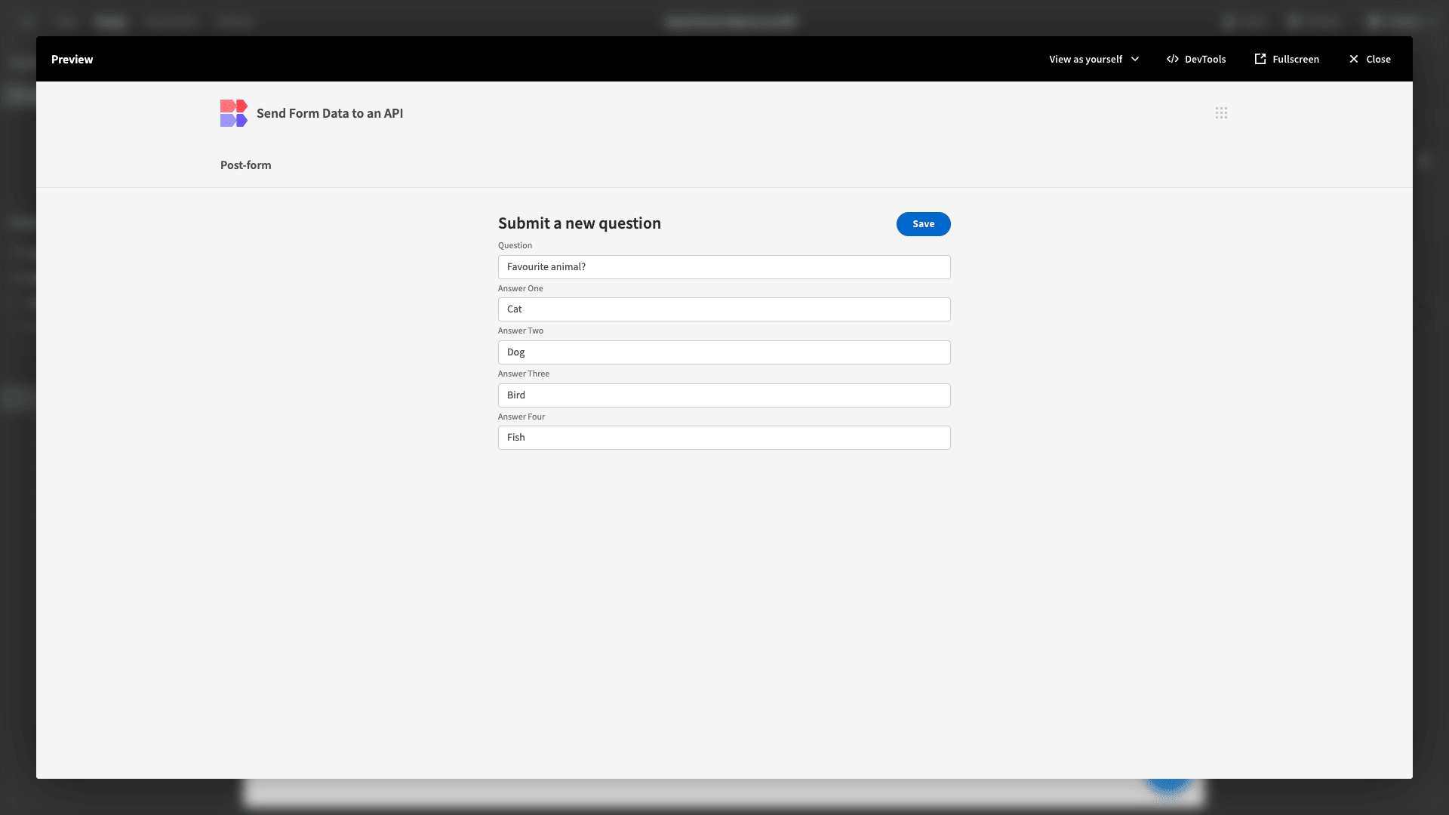Click the Send Form Data title text

(329, 112)
